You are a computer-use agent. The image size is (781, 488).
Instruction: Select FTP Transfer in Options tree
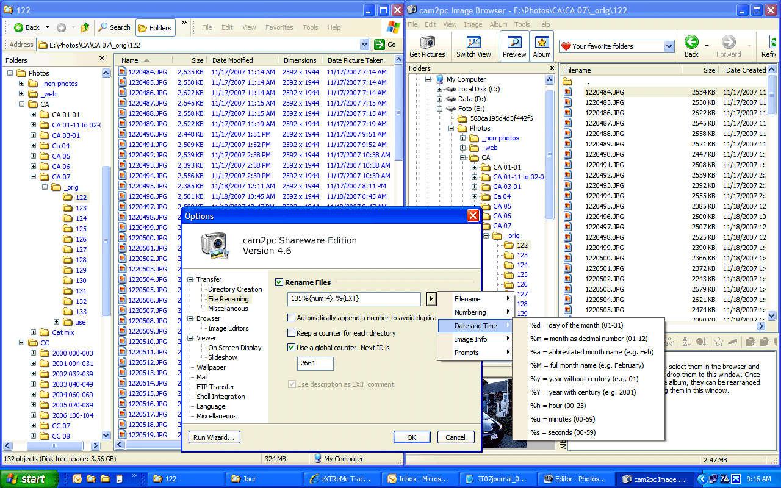215,387
